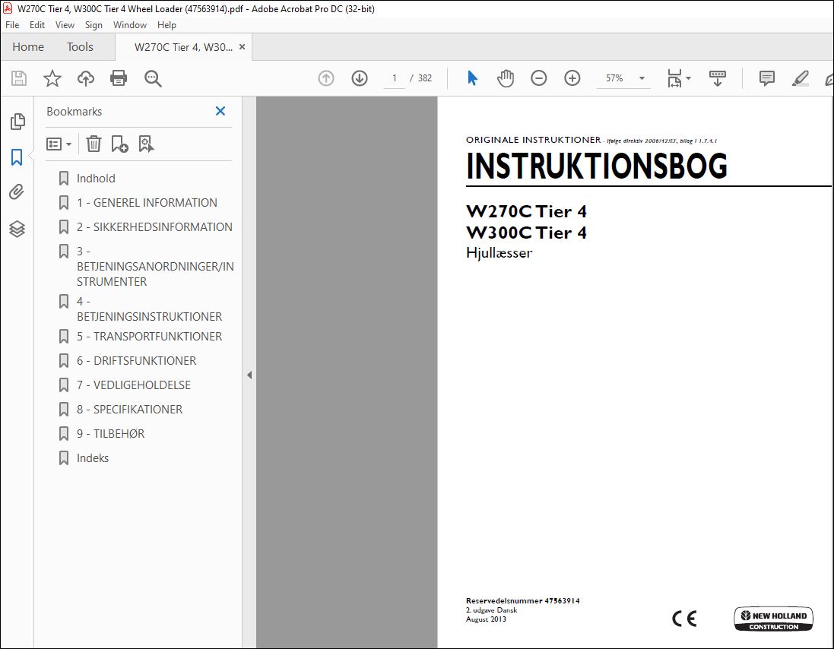
Task: Open the fit page options tool
Action: click(x=679, y=78)
